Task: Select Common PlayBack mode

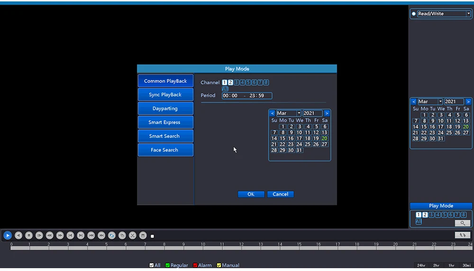Action: point(165,81)
